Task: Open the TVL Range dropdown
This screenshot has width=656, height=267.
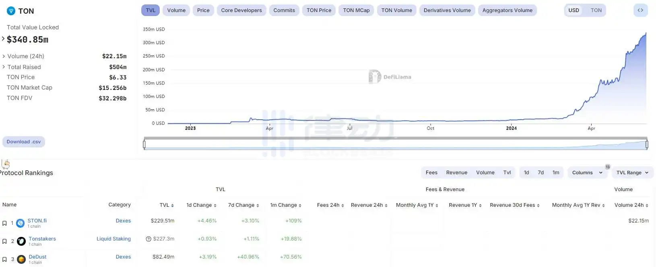Action: point(632,173)
